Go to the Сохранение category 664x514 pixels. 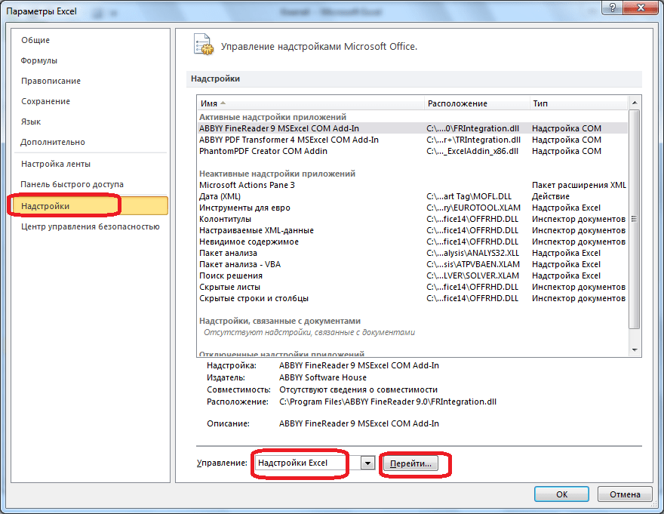pyautogui.click(x=46, y=101)
